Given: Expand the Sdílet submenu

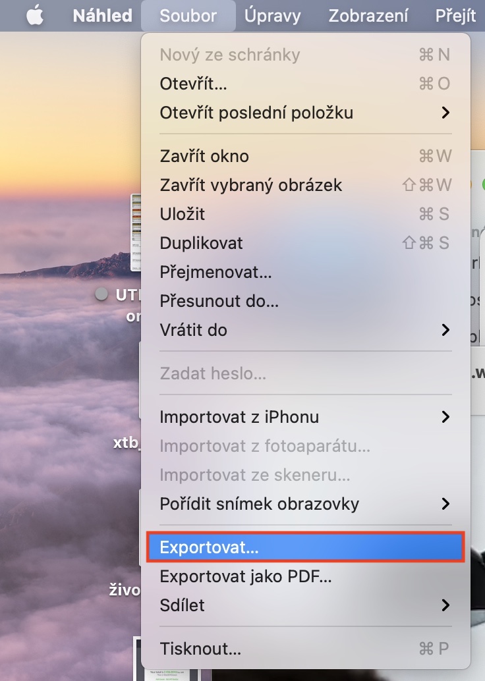Looking at the screenshot, I should 183,605.
